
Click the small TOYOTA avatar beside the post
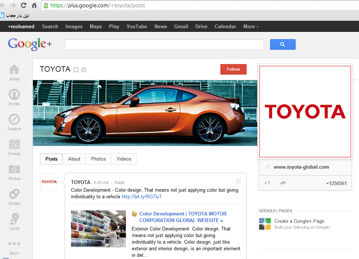(x=49, y=182)
